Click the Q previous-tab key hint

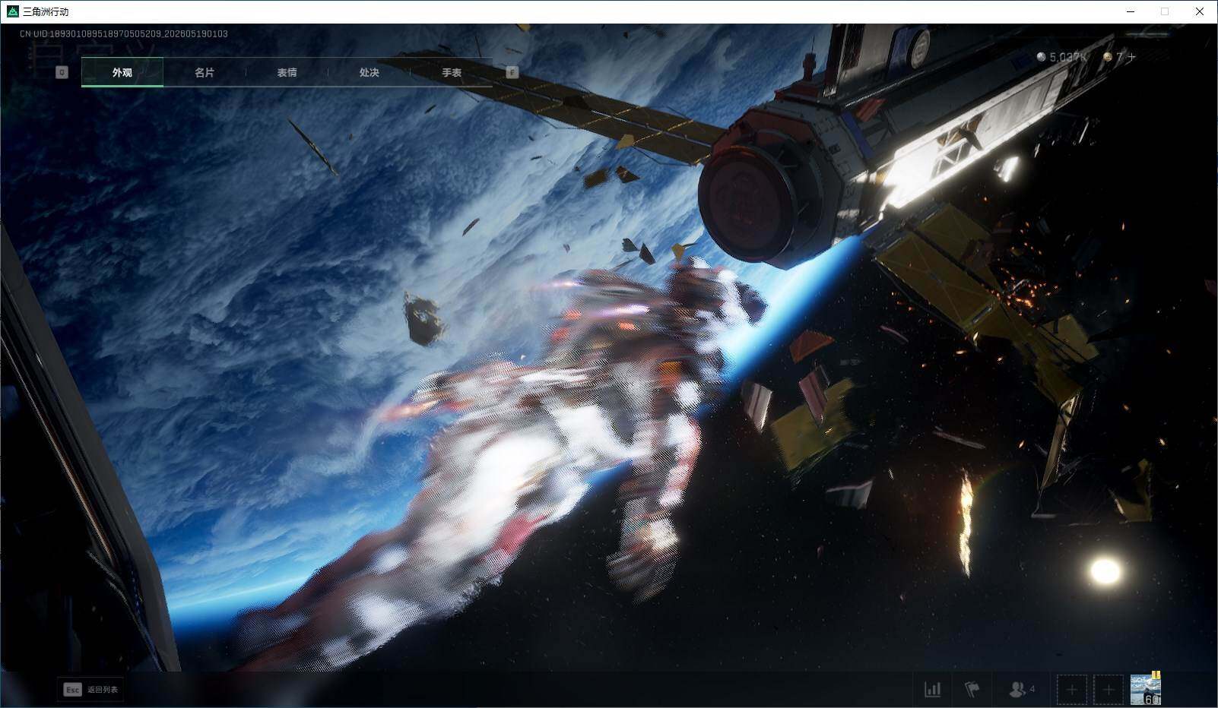click(62, 72)
